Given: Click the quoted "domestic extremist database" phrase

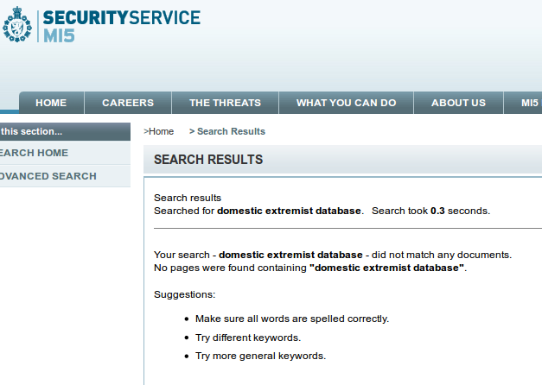Looking at the screenshot, I should (386, 268).
